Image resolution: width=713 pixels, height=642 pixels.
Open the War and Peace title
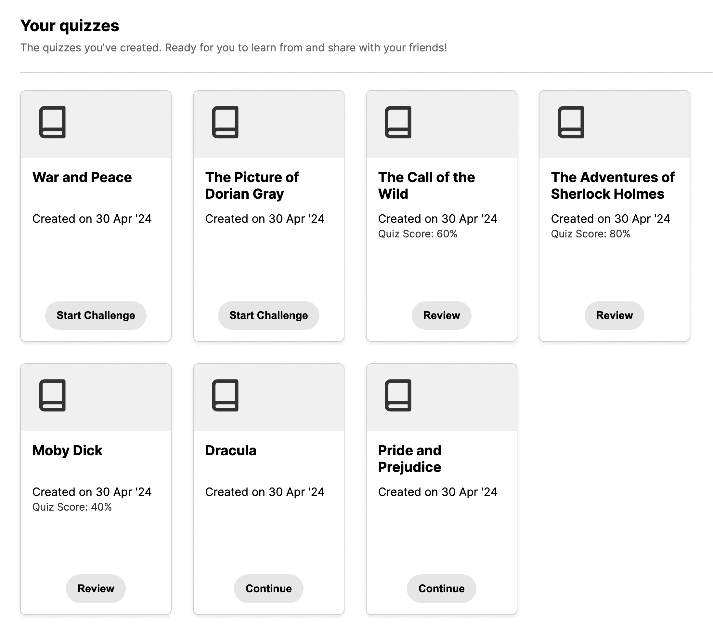pyautogui.click(x=82, y=177)
